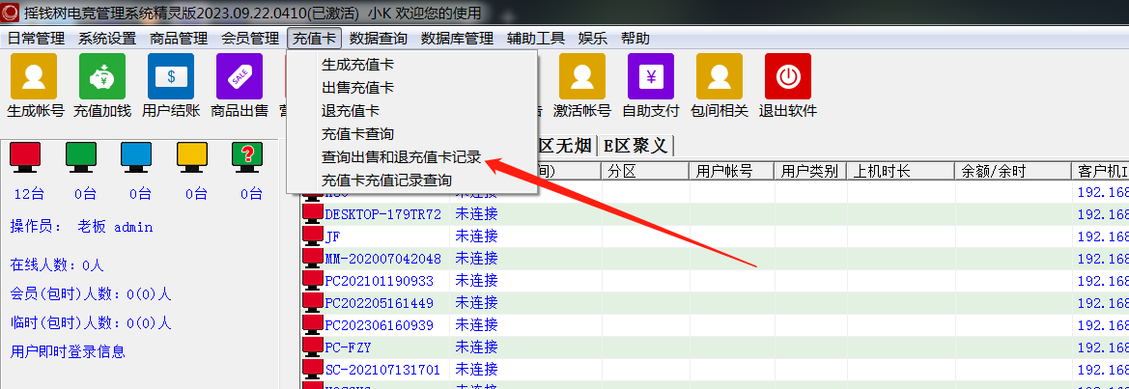Choose 生成充值卡 from the menu
Screen dimensions: 1129x389
357,65
